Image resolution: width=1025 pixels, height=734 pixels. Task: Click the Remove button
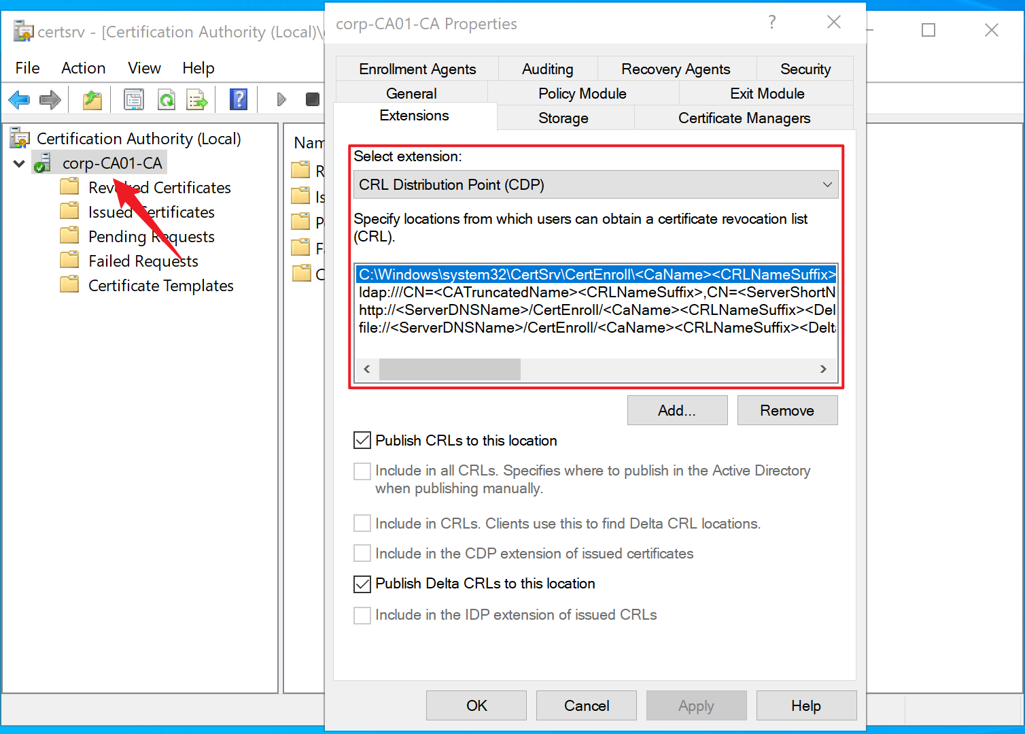787,410
